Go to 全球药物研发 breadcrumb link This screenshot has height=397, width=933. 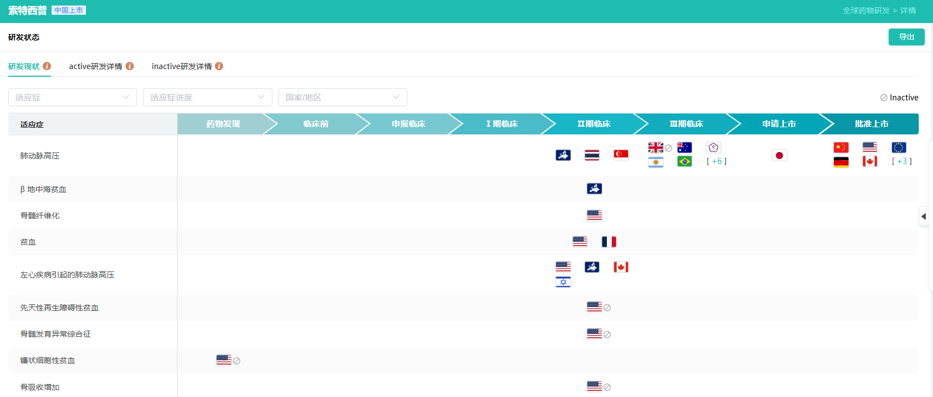[866, 10]
